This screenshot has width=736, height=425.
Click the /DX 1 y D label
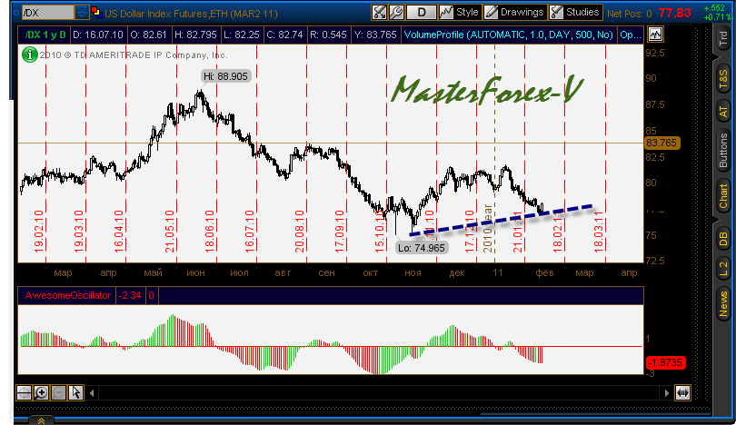coord(45,35)
